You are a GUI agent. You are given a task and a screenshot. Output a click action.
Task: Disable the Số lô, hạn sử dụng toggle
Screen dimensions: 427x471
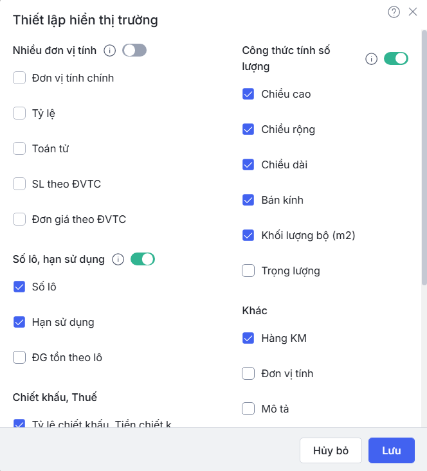pos(143,259)
